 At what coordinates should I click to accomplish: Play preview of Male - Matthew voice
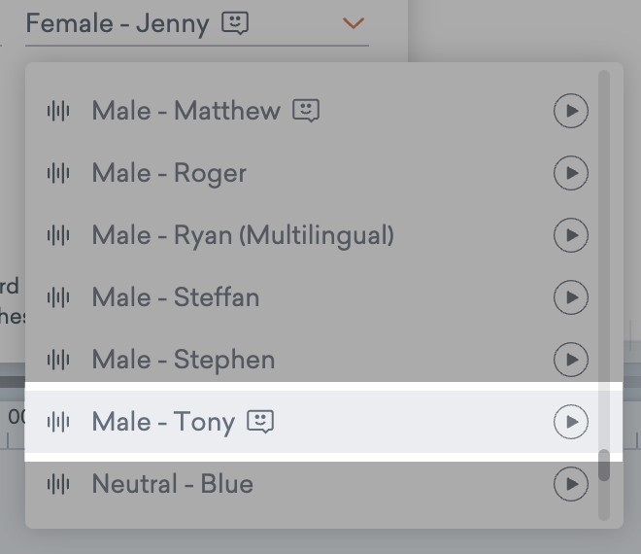[571, 112]
